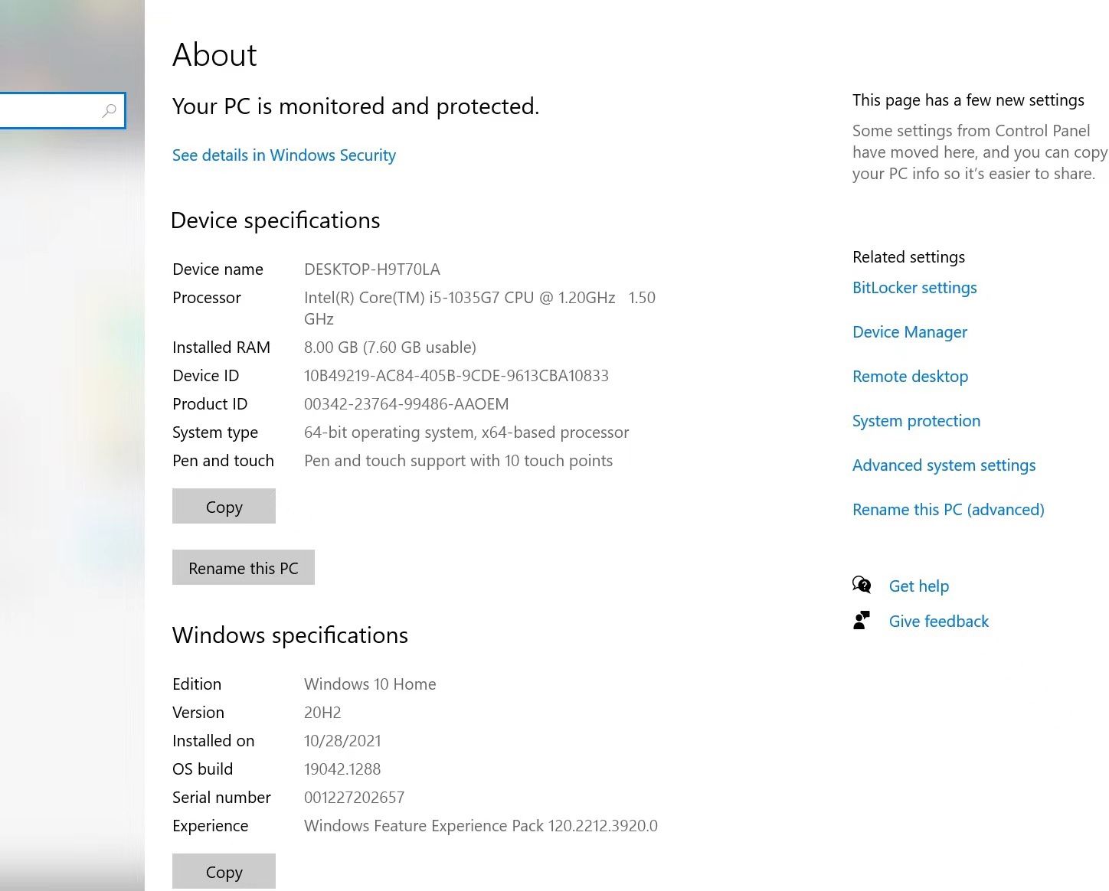Open Advanced system settings
This screenshot has height=891, width=1109.
tap(944, 465)
